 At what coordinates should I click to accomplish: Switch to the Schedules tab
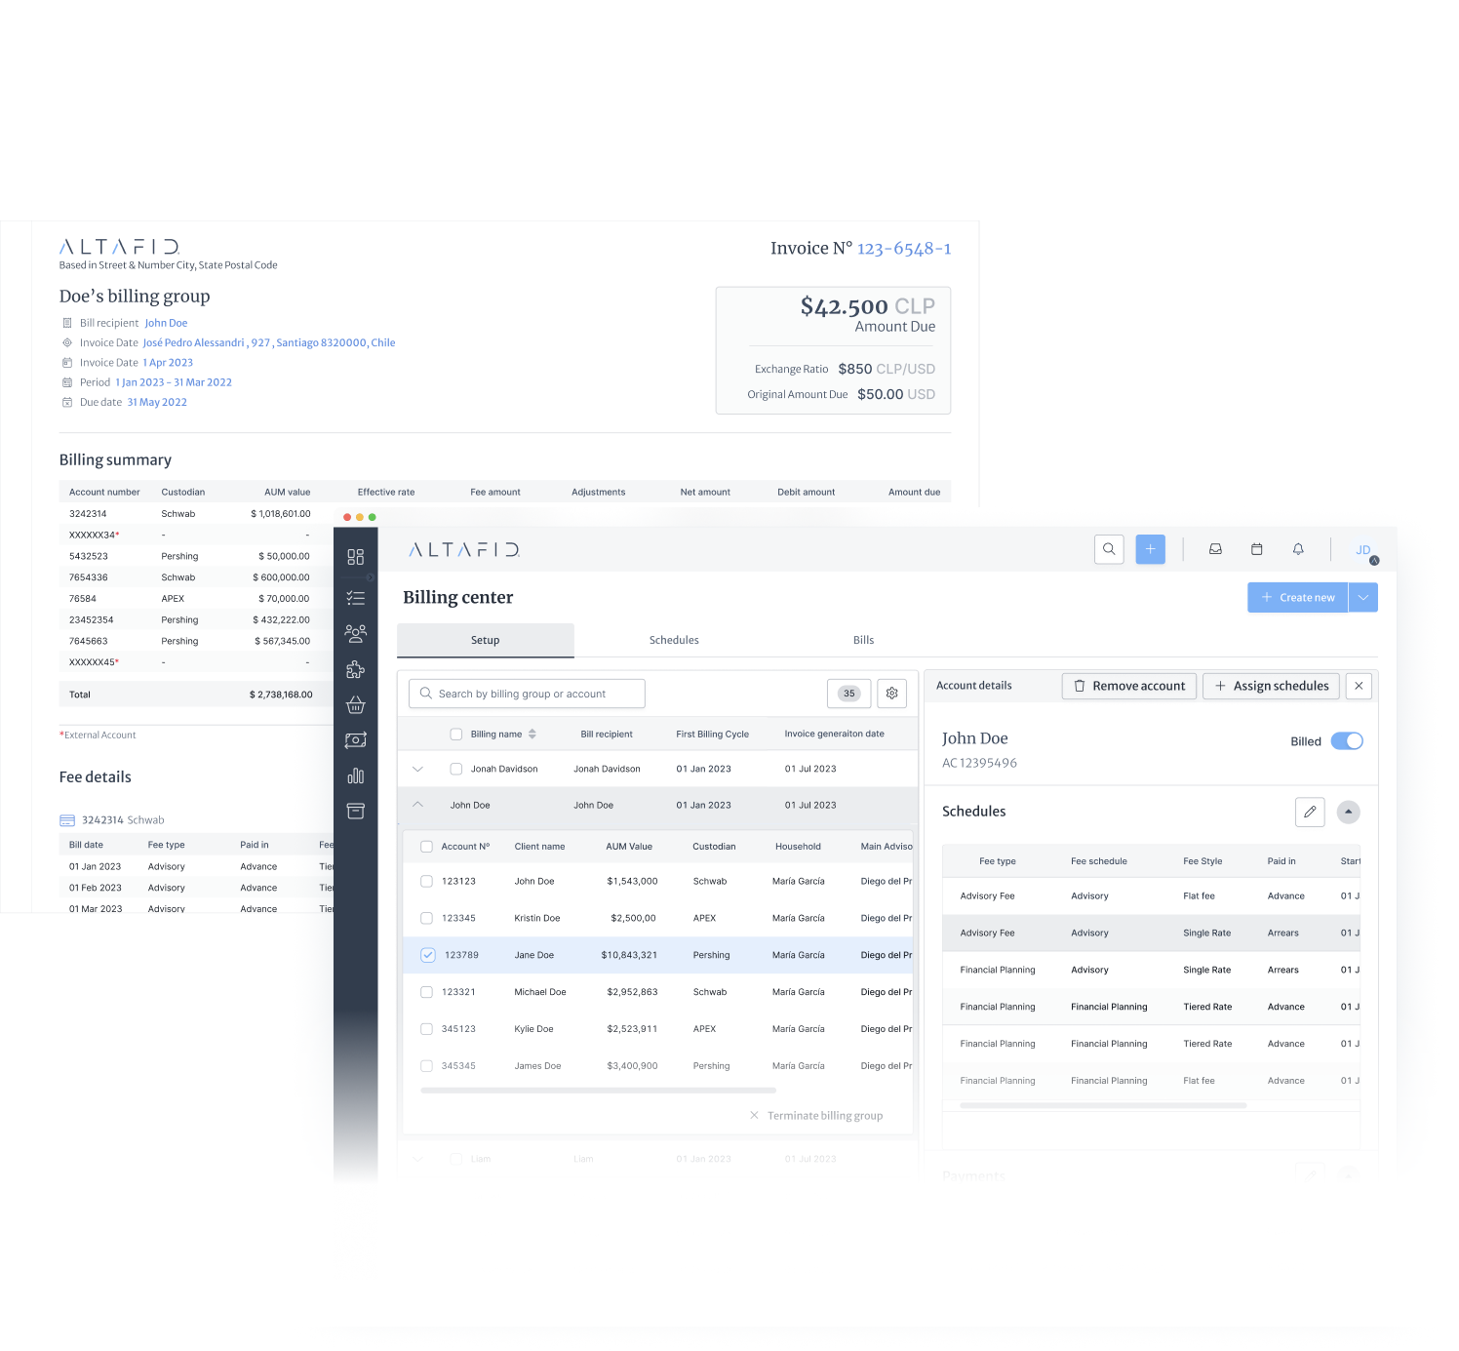point(674,640)
